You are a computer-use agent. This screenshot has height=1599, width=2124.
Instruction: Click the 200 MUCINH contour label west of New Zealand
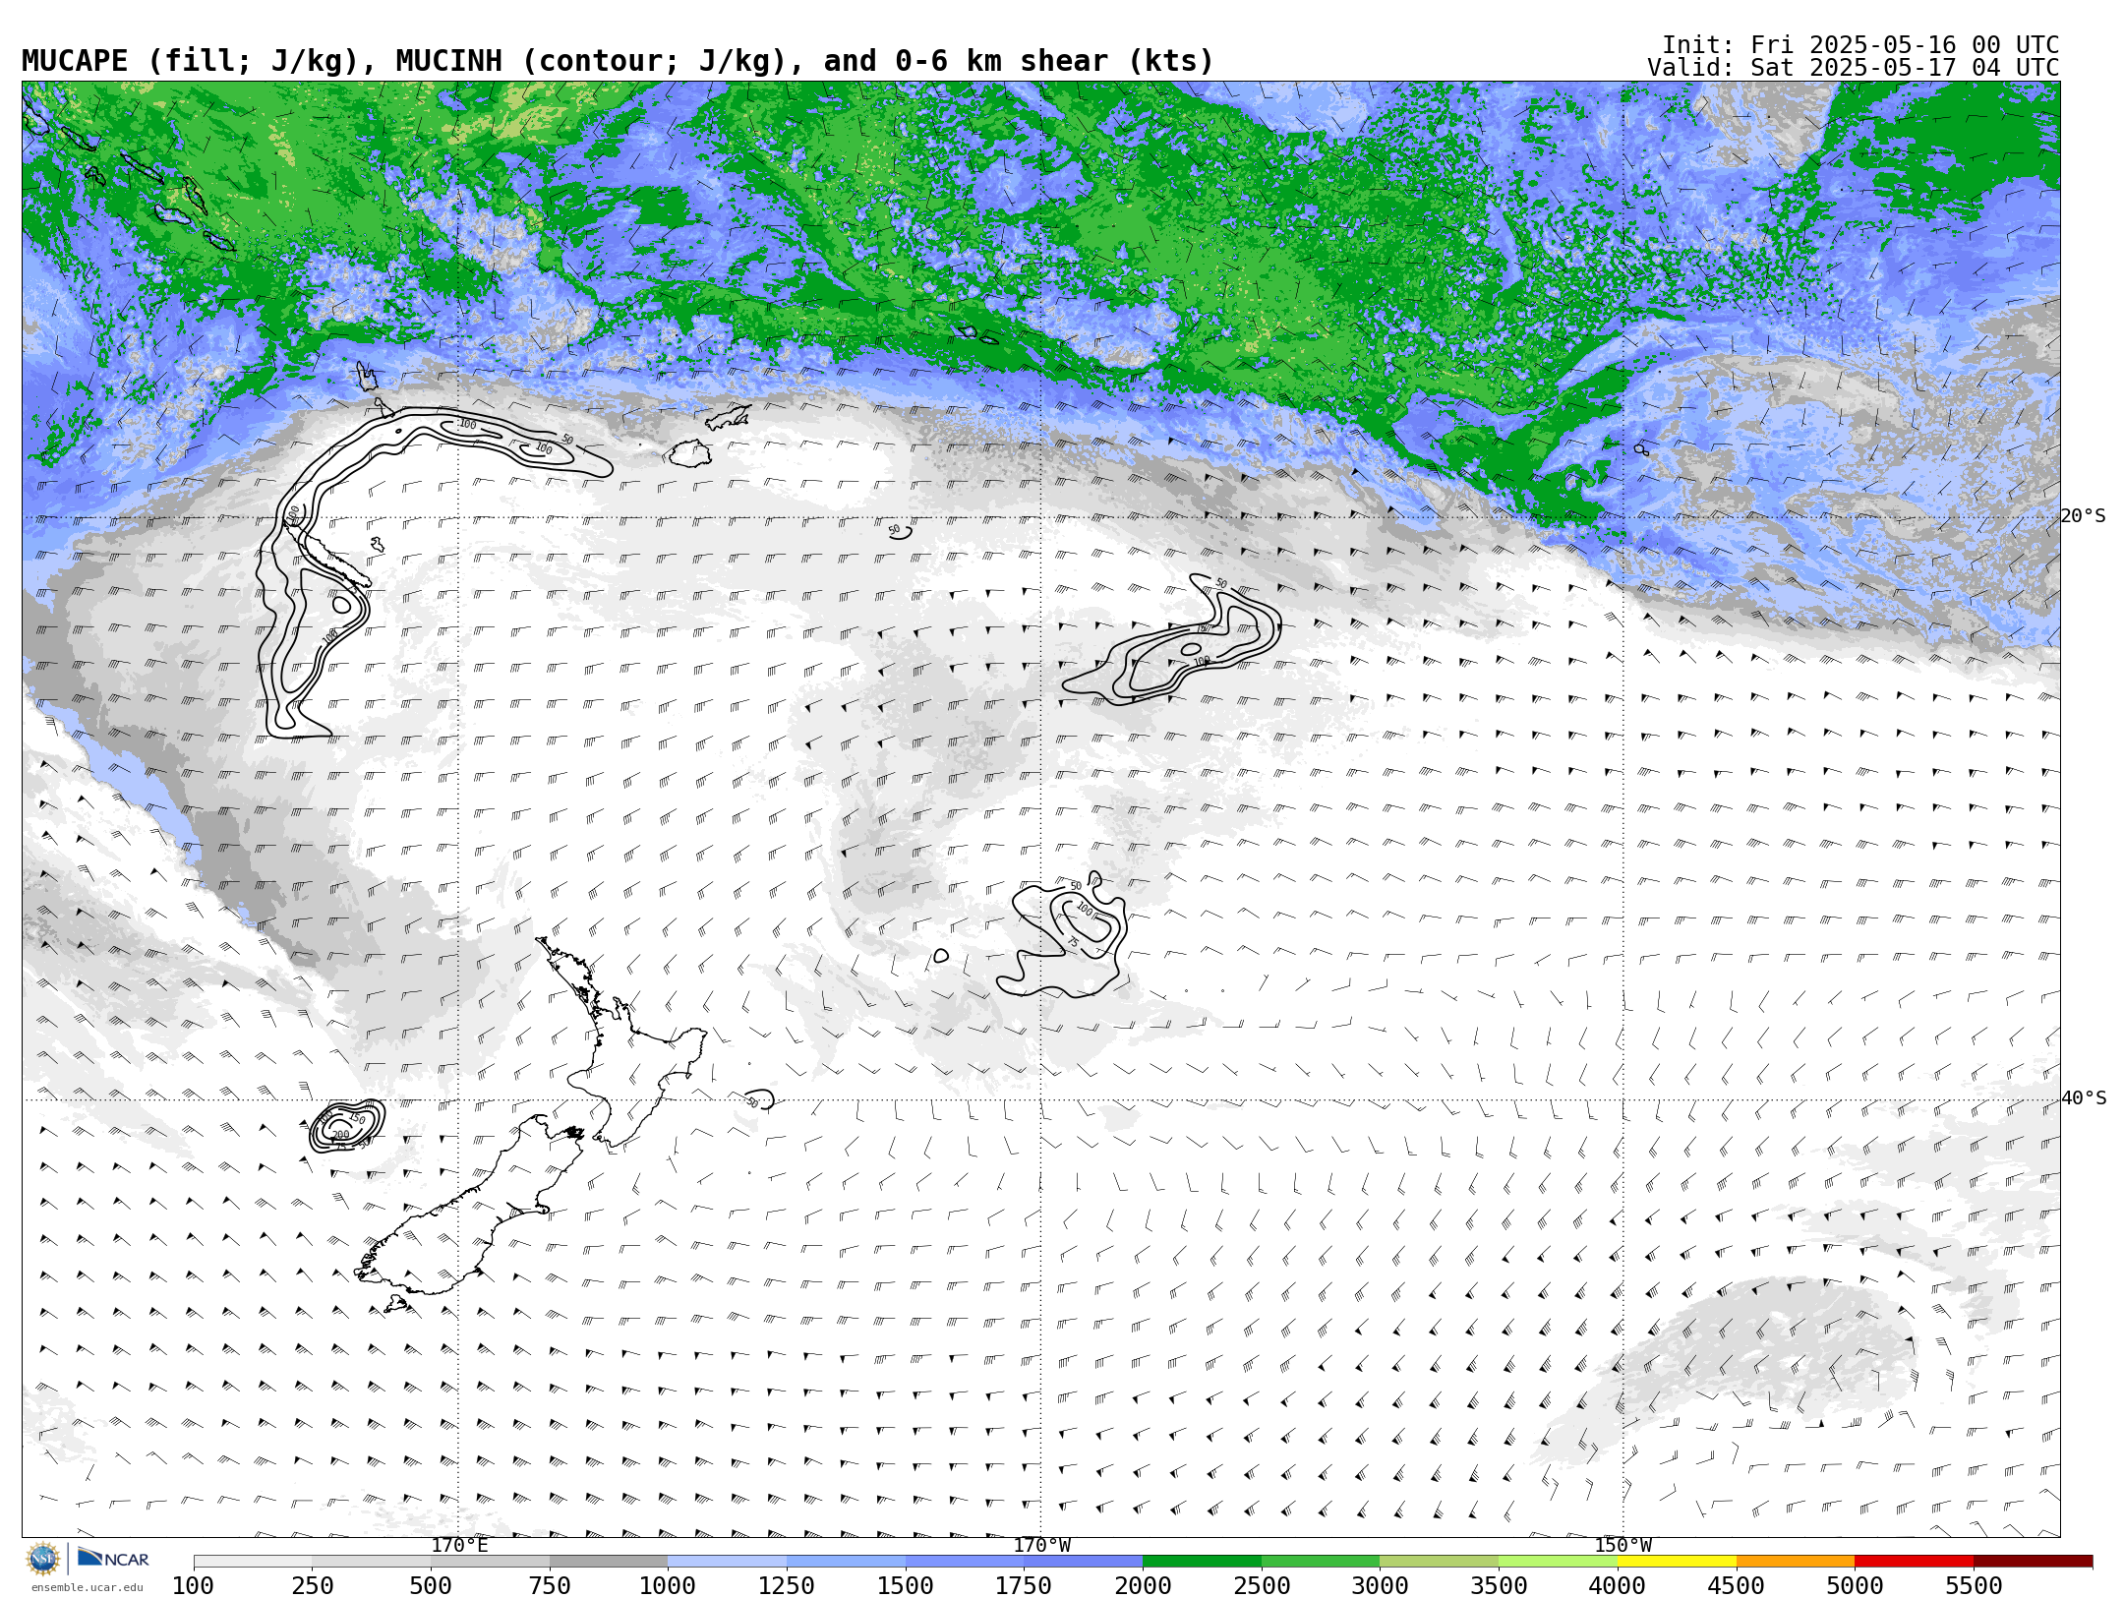[x=340, y=1135]
